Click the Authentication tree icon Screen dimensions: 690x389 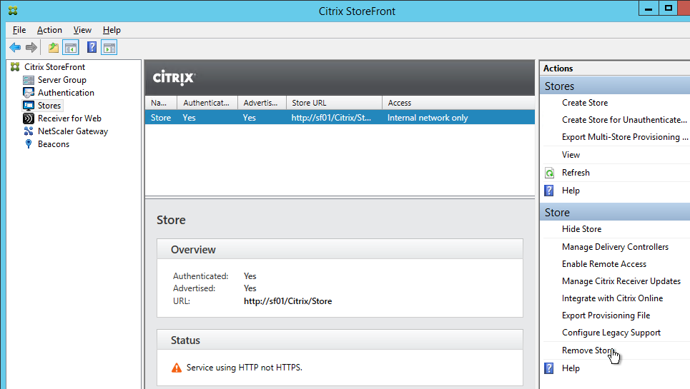point(29,93)
